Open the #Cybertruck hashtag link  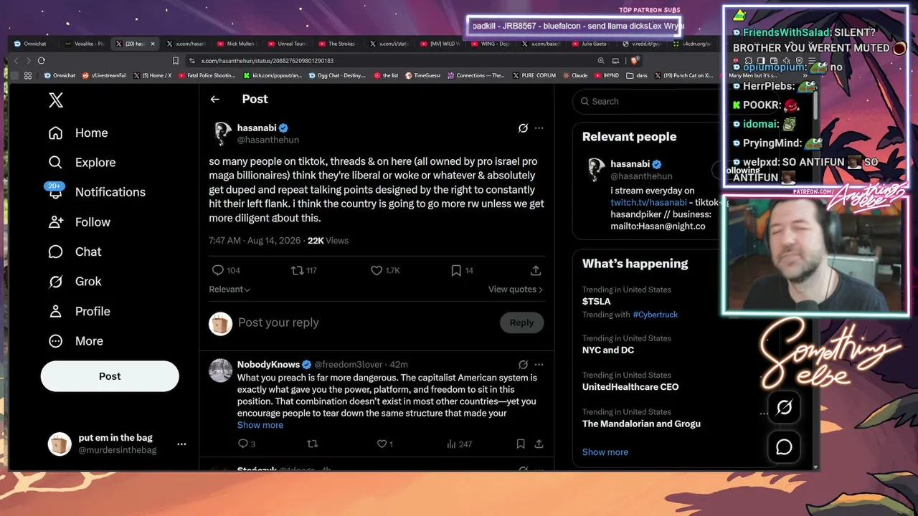[x=656, y=315]
